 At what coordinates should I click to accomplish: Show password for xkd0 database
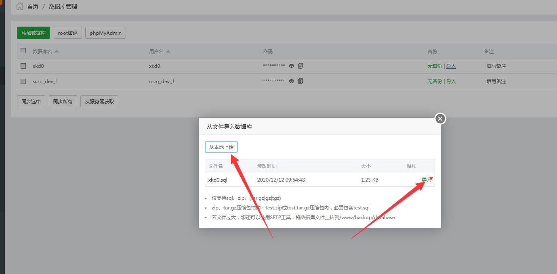coord(291,66)
